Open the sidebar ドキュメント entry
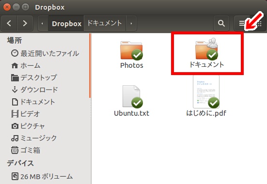This screenshot has width=267, height=184. (33, 102)
